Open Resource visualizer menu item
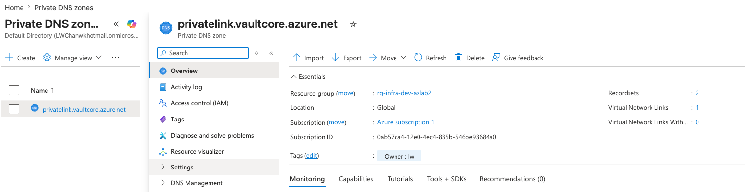This screenshot has width=745, height=192. (214, 152)
